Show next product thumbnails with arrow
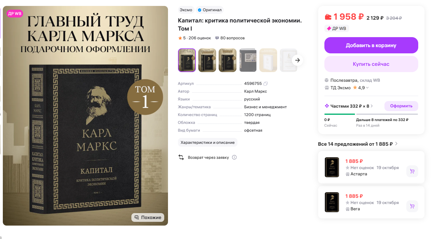The width and height of the screenshot is (432, 239). point(297,60)
